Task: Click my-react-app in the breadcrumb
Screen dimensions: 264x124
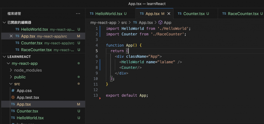Action: point(103,22)
